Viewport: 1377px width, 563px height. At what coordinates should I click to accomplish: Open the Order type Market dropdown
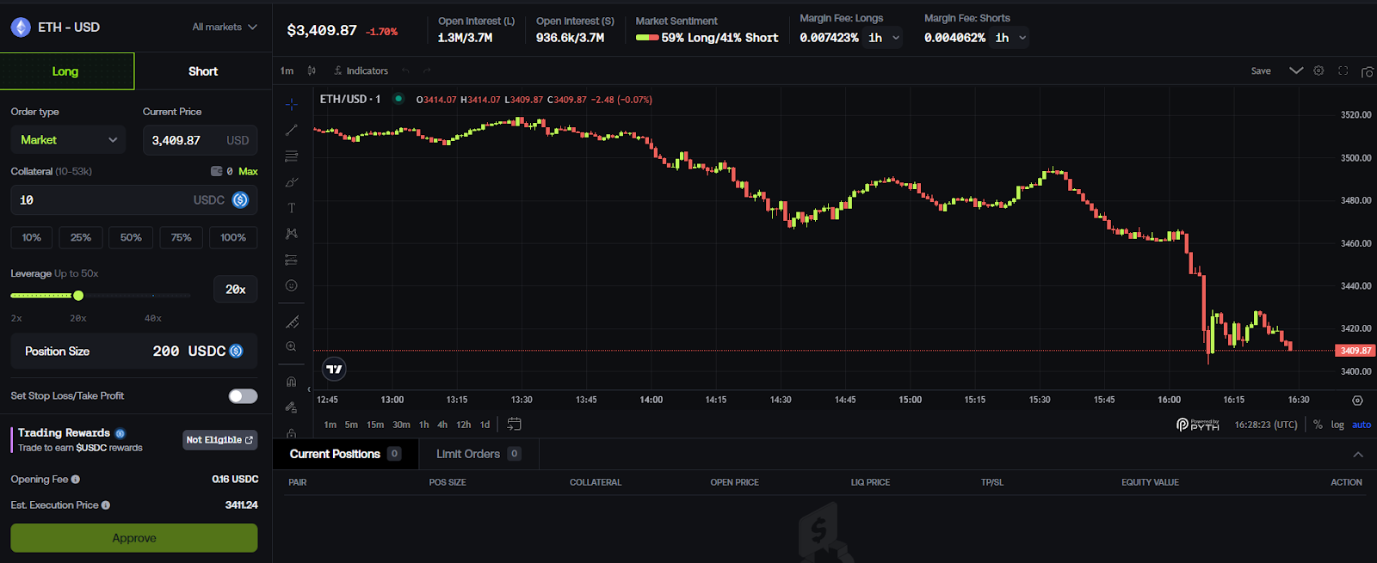68,140
